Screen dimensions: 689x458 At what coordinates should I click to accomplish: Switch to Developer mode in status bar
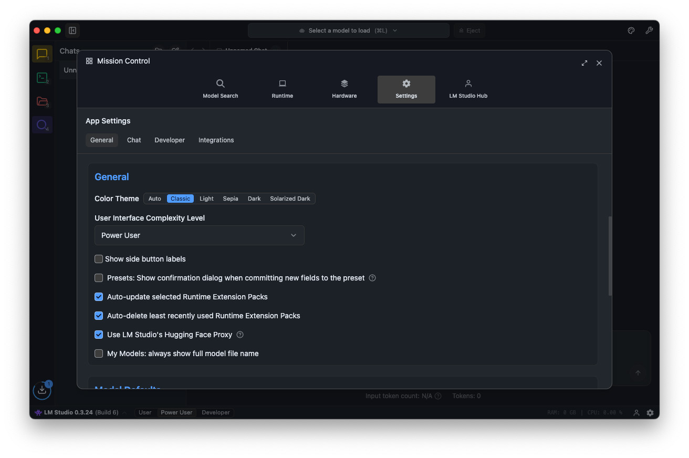click(x=216, y=413)
